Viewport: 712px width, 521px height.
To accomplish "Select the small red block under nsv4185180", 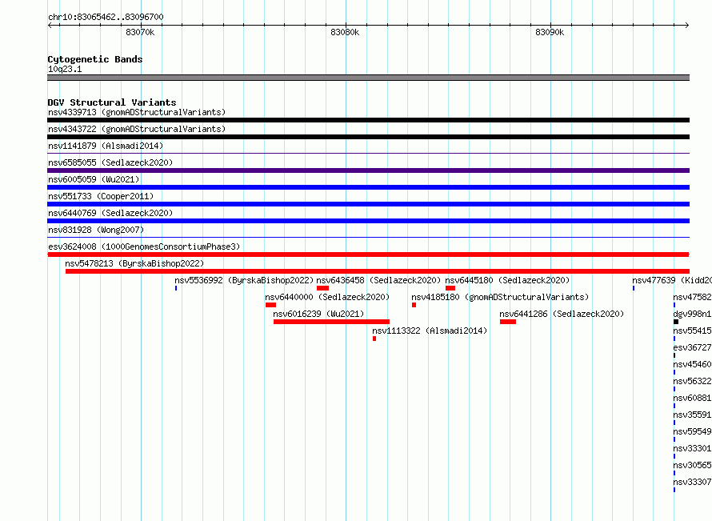I will [414, 305].
